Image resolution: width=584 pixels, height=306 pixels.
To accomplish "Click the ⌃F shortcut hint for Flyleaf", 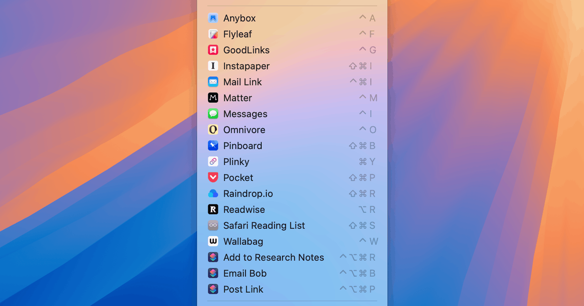I will tap(367, 34).
